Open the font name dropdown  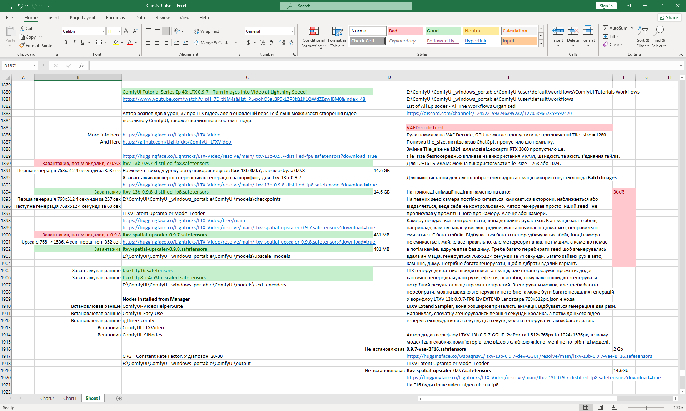(103, 31)
